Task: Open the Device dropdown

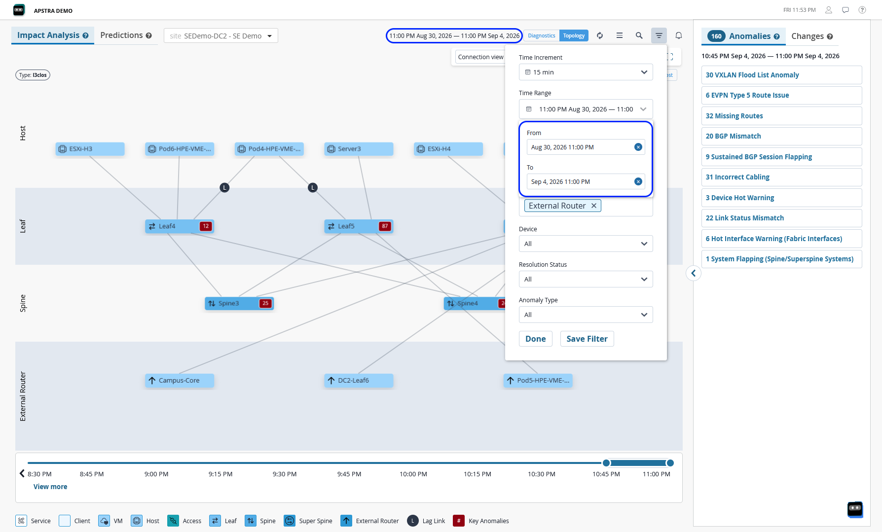Action: click(x=586, y=244)
